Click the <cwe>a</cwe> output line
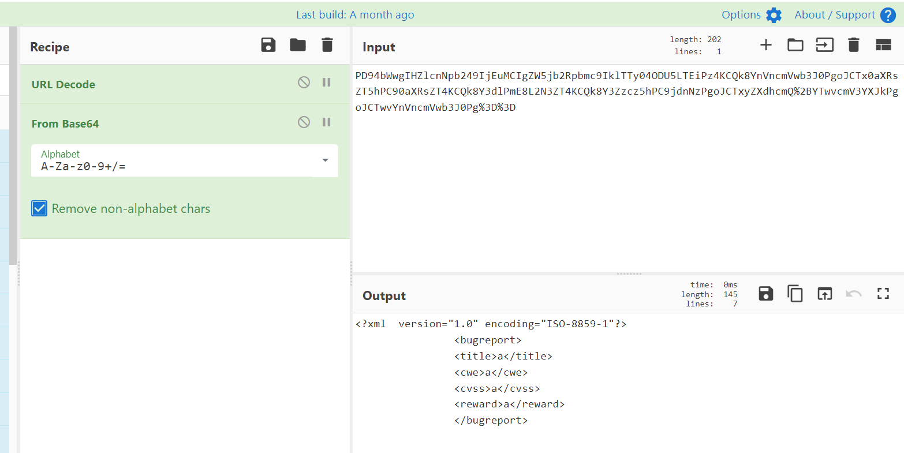 coord(491,373)
